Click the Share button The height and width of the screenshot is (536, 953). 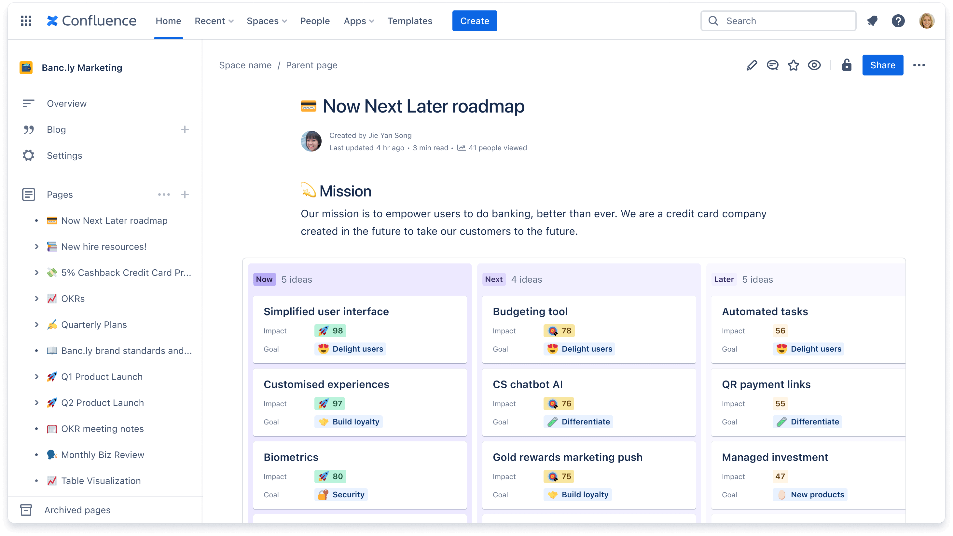click(x=882, y=65)
